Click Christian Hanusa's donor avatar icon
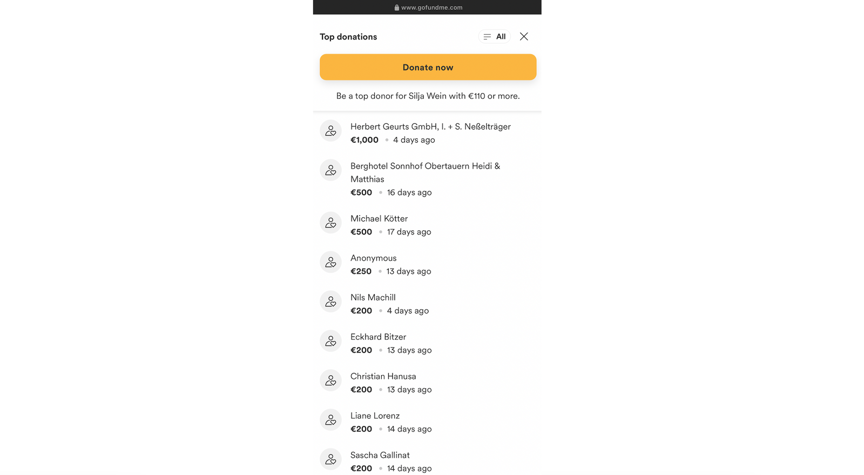 [330, 380]
